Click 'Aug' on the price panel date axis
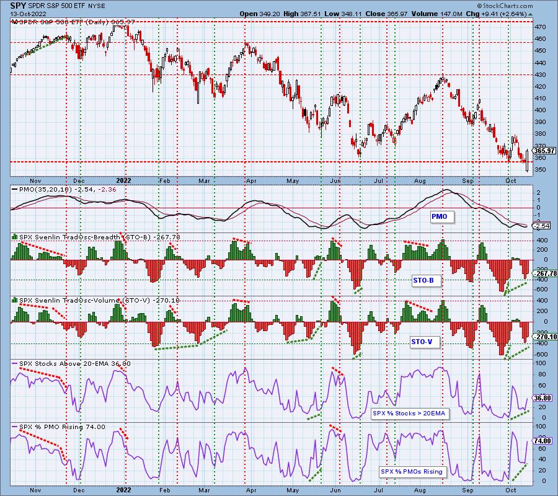 420,181
